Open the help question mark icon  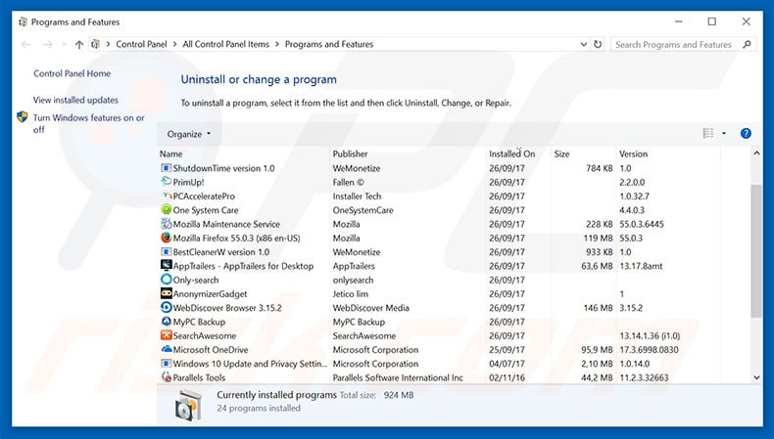point(746,134)
